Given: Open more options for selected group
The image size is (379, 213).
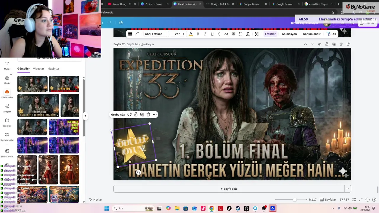Looking at the screenshot, I should [155, 114].
